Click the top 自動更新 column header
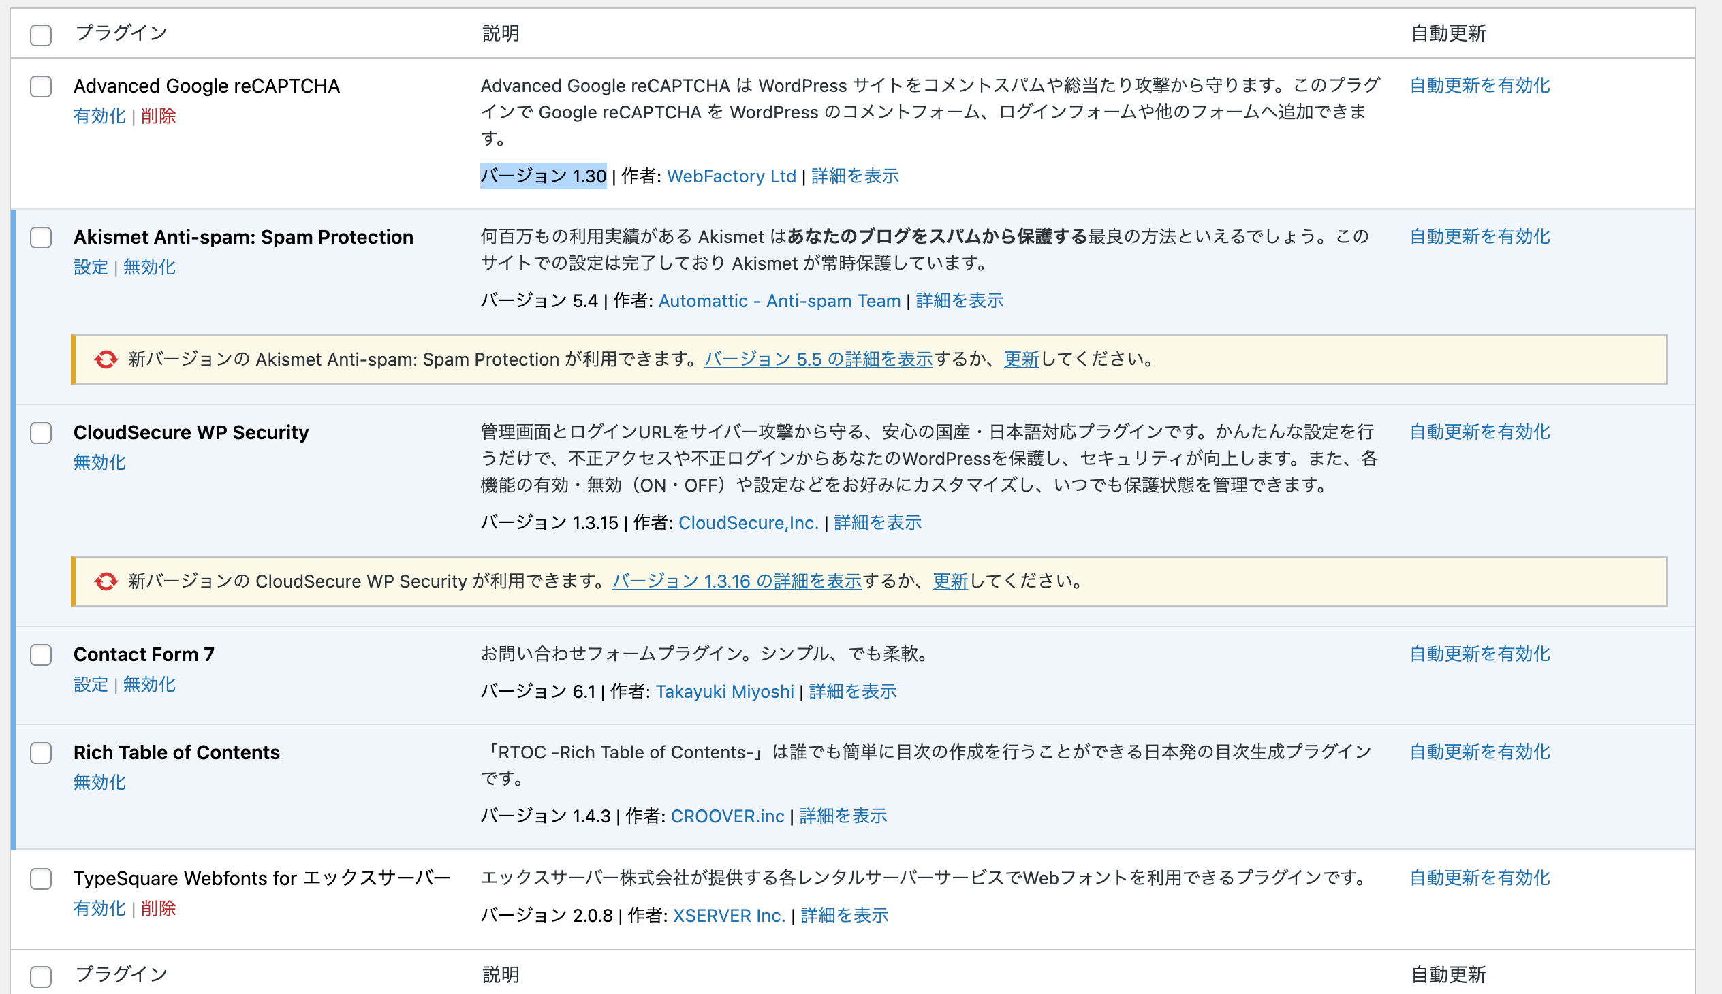 coord(1448,33)
